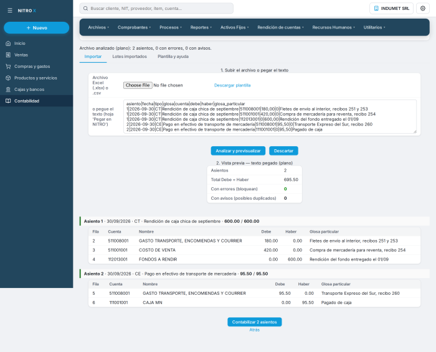Create new item with Nuevo button
Viewport: 436px width, 352px height.
36,28
